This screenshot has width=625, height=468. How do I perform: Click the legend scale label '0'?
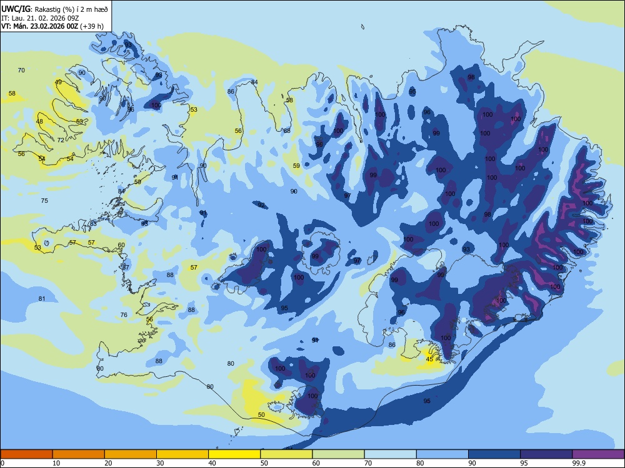(2, 463)
